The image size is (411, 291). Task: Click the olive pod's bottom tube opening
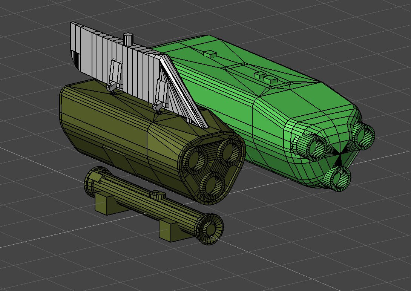[212, 185]
